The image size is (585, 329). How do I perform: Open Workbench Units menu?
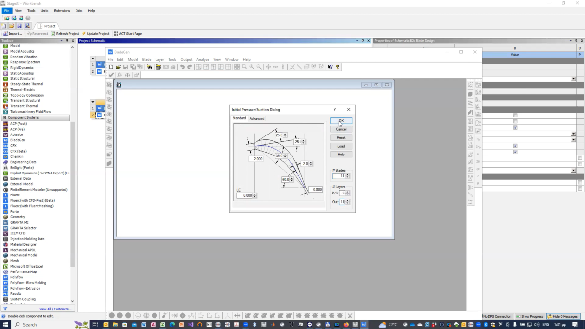pyautogui.click(x=44, y=10)
